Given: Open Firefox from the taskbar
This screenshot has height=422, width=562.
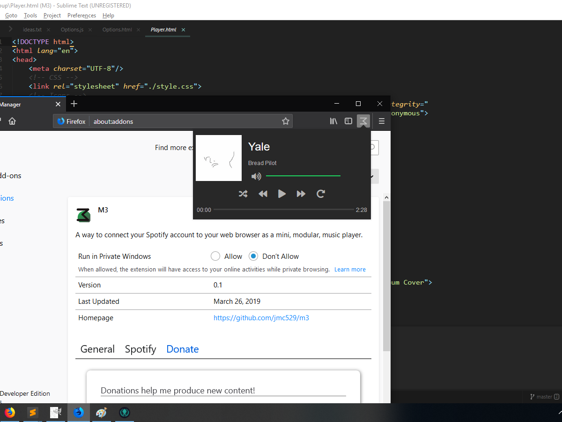Looking at the screenshot, I should [9, 413].
